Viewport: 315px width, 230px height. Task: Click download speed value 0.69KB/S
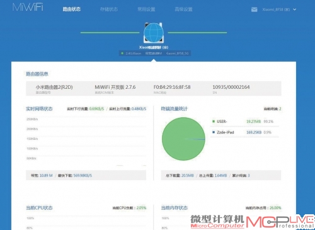[x=96, y=109]
